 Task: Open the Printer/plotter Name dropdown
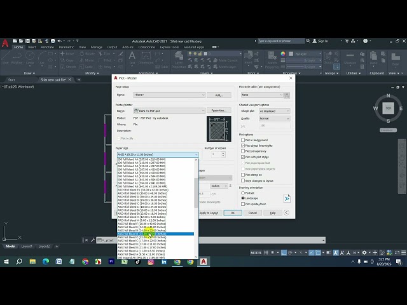pos(169,111)
